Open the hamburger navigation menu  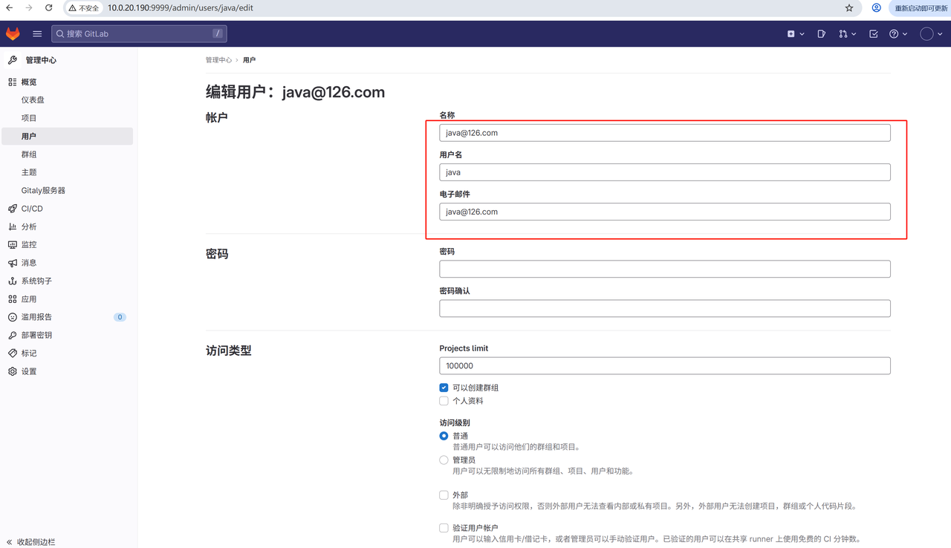coord(37,33)
